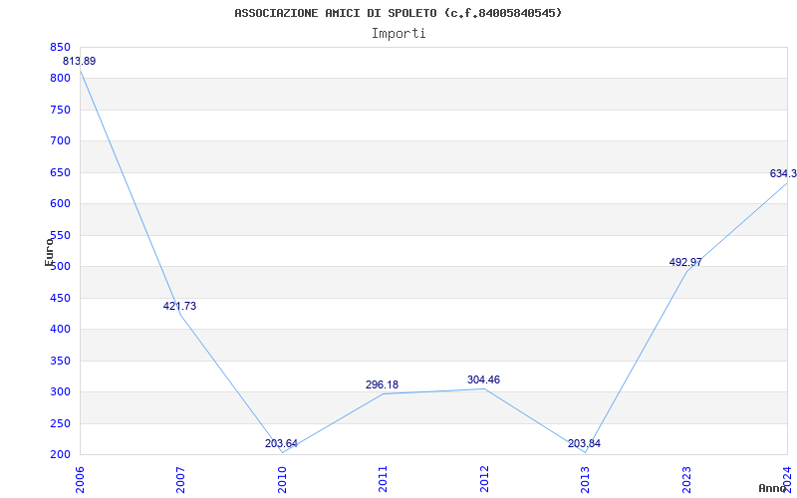Click the x-axis year 2024
Image resolution: width=797 pixels, height=498 pixels.
tap(788, 479)
